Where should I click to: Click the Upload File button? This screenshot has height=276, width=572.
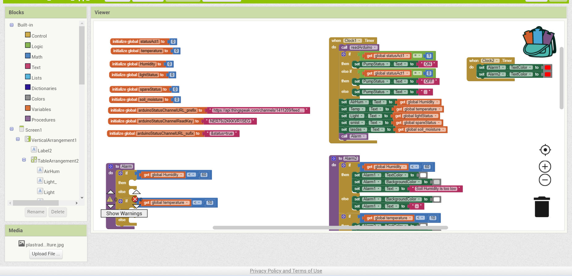pyautogui.click(x=46, y=254)
